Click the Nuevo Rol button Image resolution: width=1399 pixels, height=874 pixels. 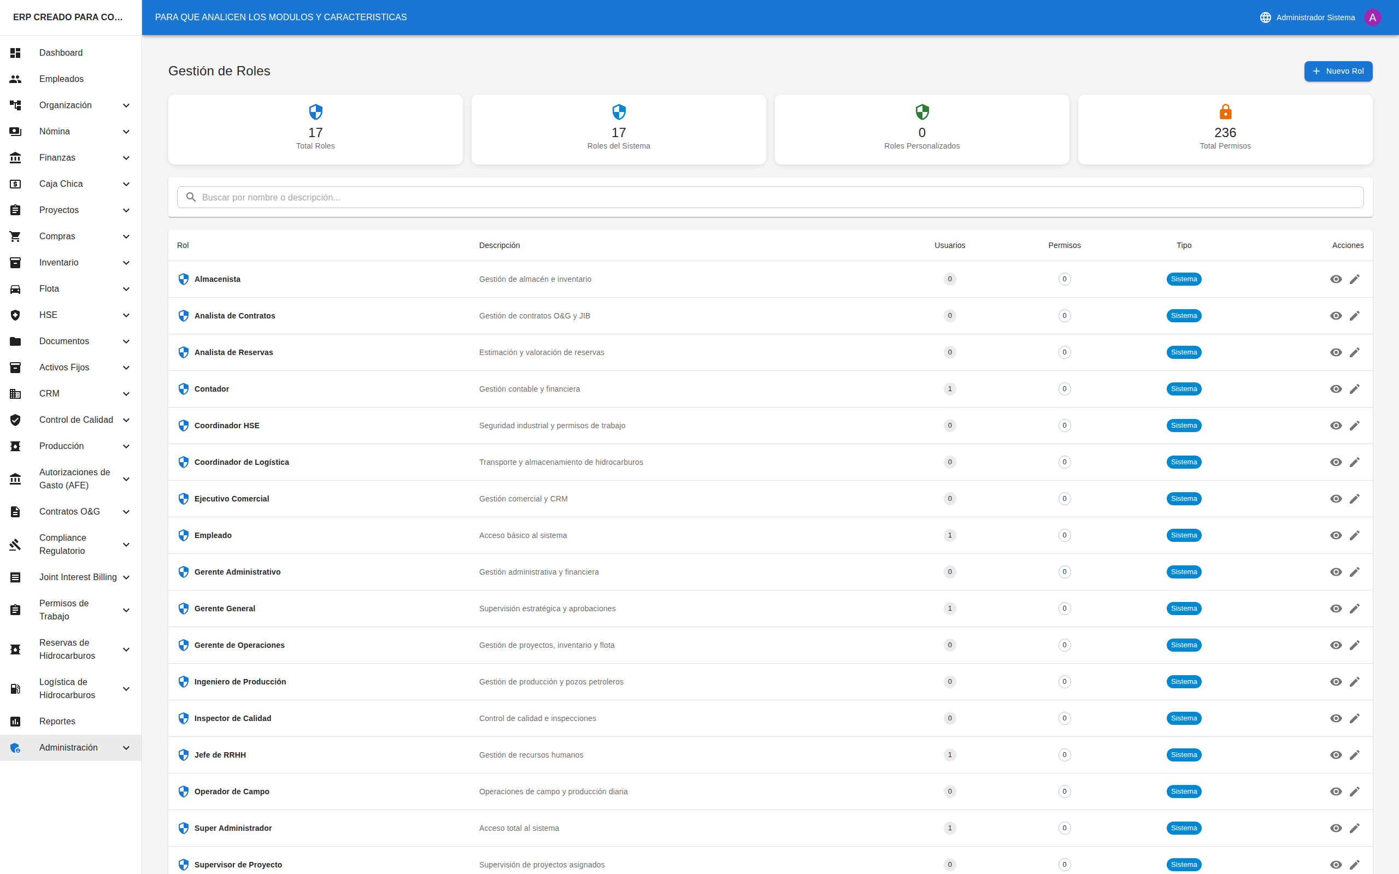(1338, 71)
